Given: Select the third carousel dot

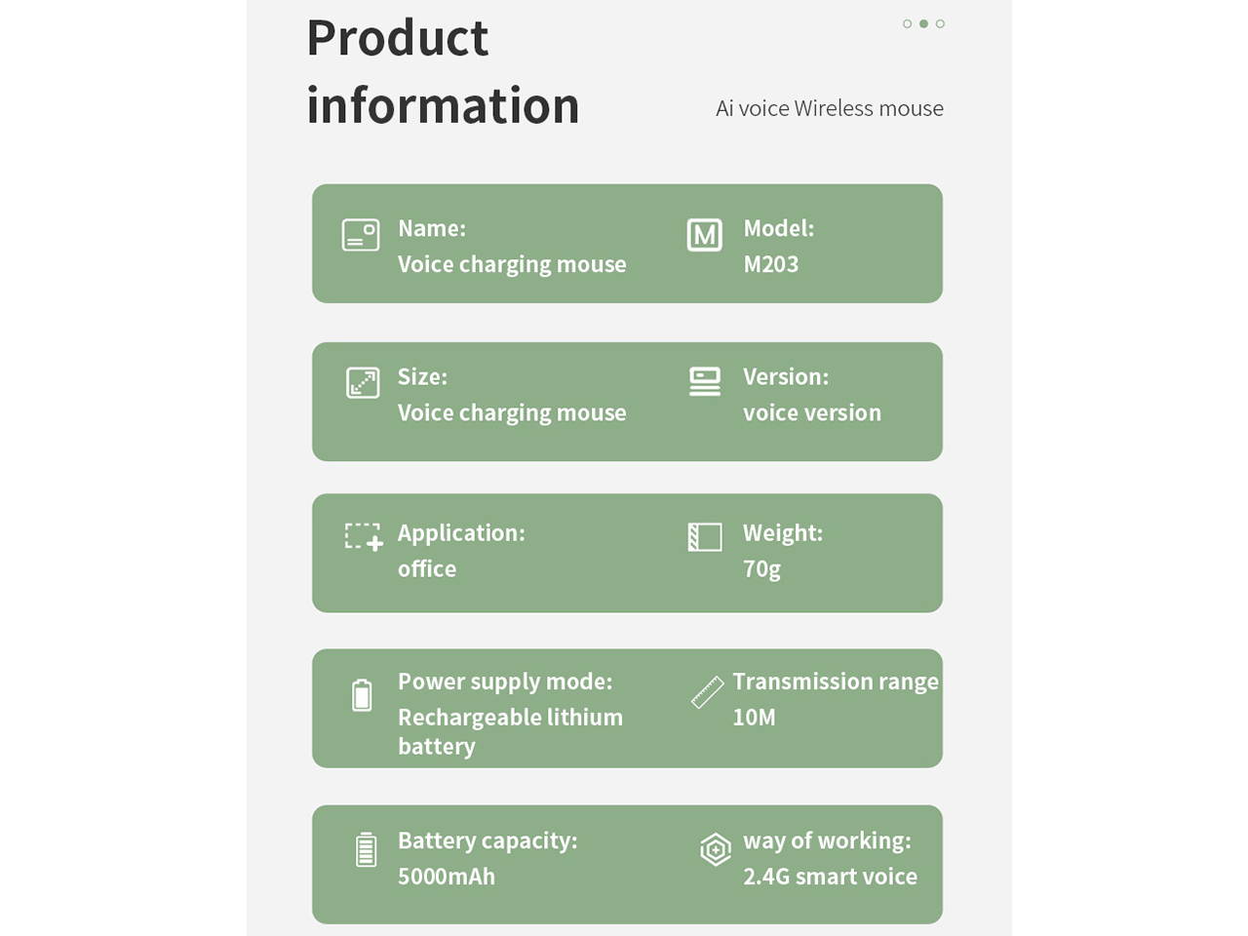Looking at the screenshot, I should pyautogui.click(x=940, y=23).
